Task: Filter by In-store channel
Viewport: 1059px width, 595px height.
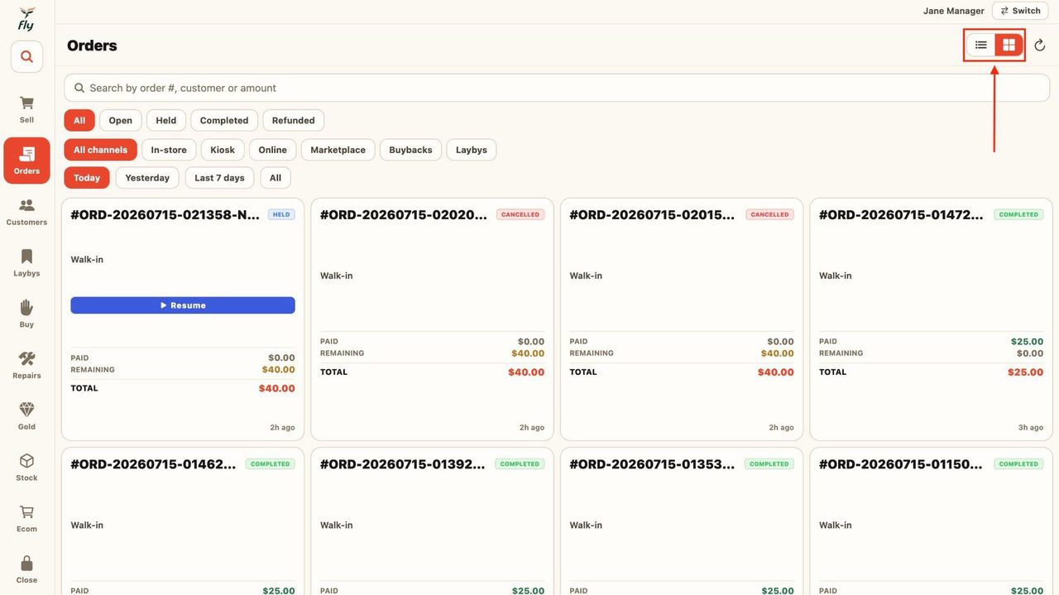Action: click(x=169, y=150)
